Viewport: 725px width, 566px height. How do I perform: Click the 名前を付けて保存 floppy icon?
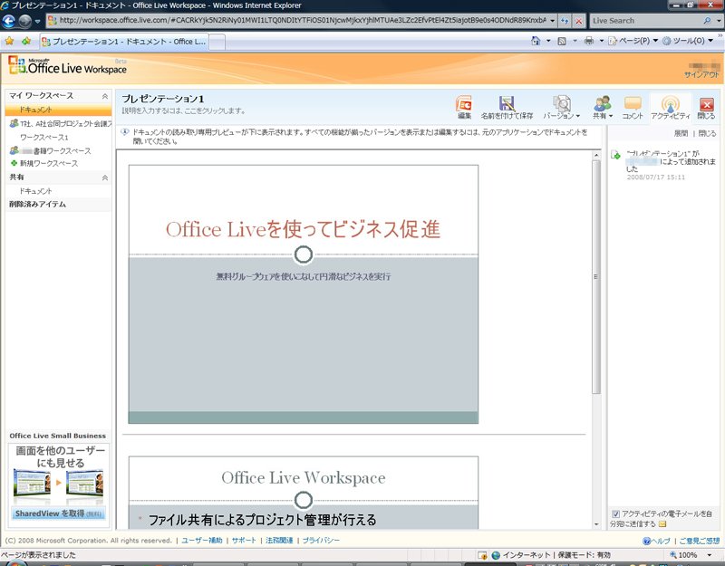pyautogui.click(x=507, y=103)
